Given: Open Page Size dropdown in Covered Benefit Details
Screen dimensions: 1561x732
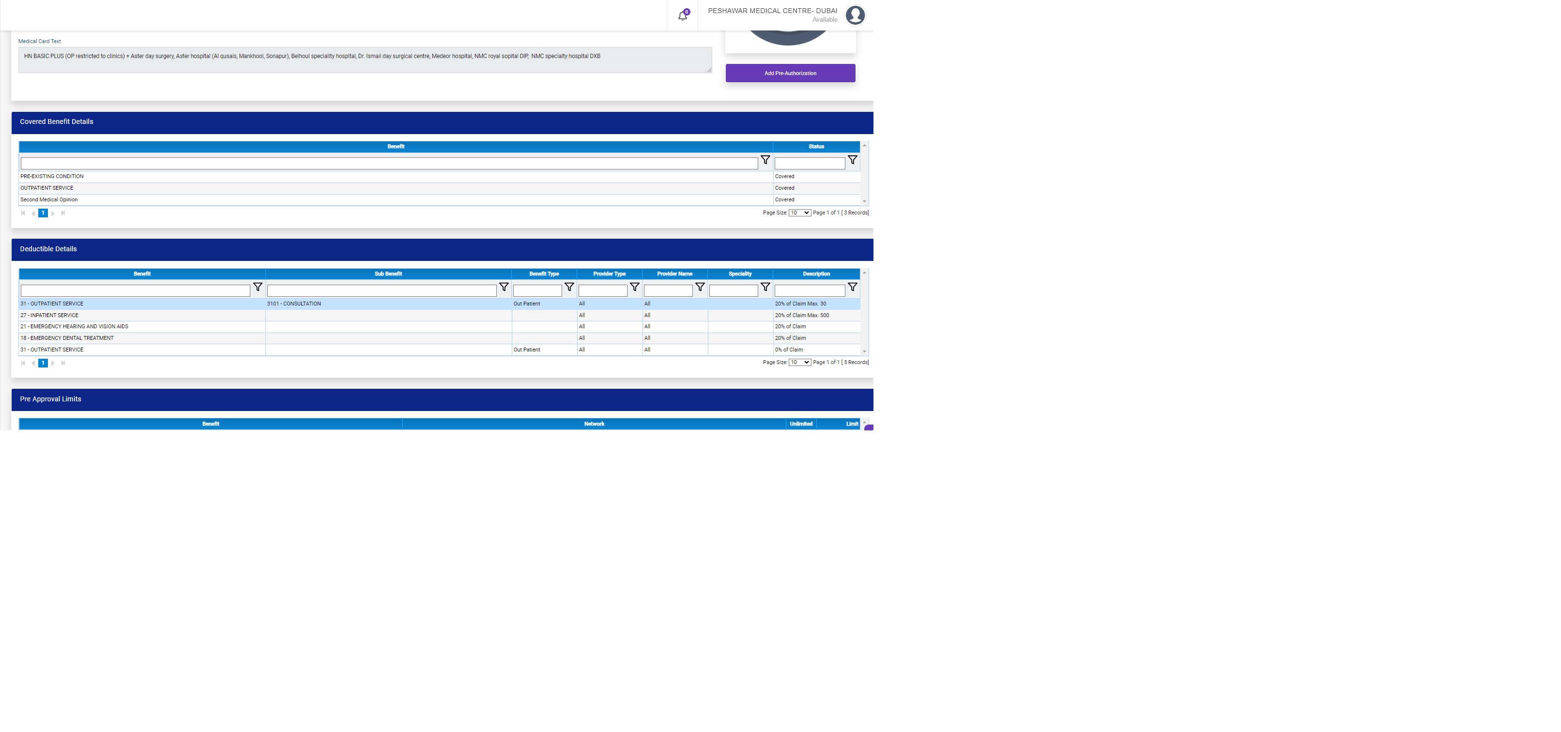Looking at the screenshot, I should (x=799, y=213).
